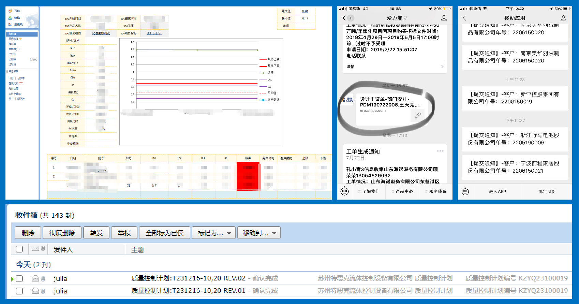Screen dimensions: 579x304
Task: Open 附件收藏 link
Action: click(x=13, y=88)
